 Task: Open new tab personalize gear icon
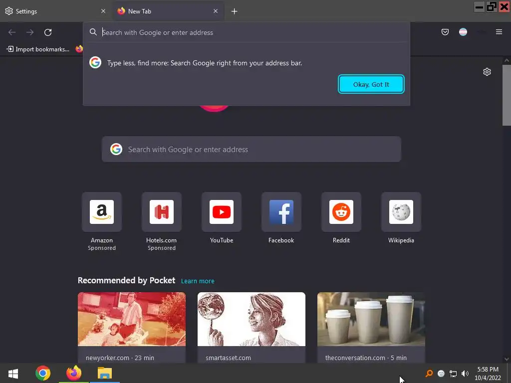click(487, 72)
